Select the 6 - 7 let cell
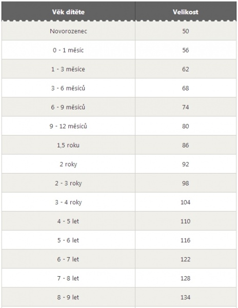Screen dimensions: 238x308 (68, 259)
